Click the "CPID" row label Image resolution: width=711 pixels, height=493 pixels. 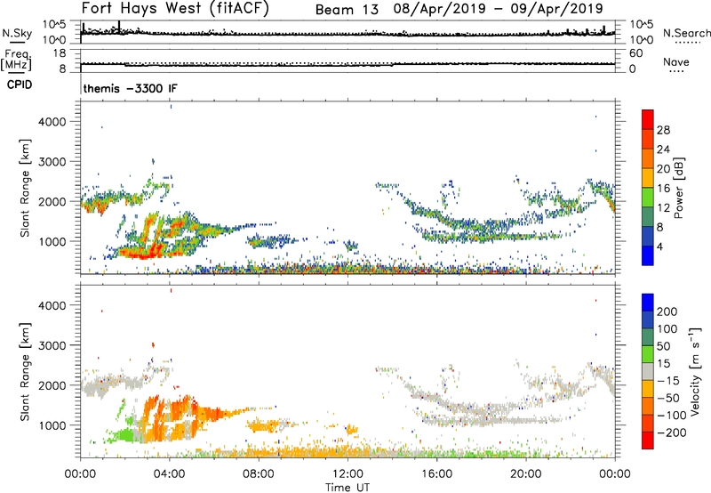(x=20, y=85)
